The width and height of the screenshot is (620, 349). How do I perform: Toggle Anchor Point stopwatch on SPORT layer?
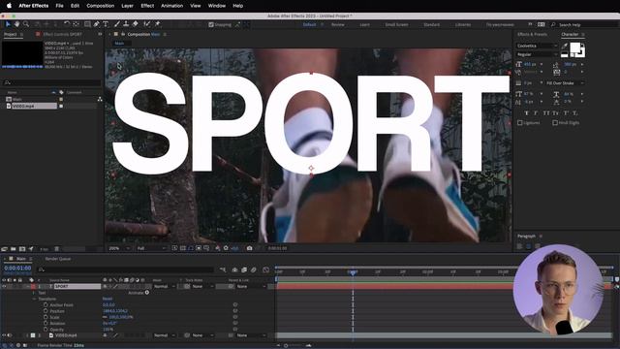tap(46, 305)
